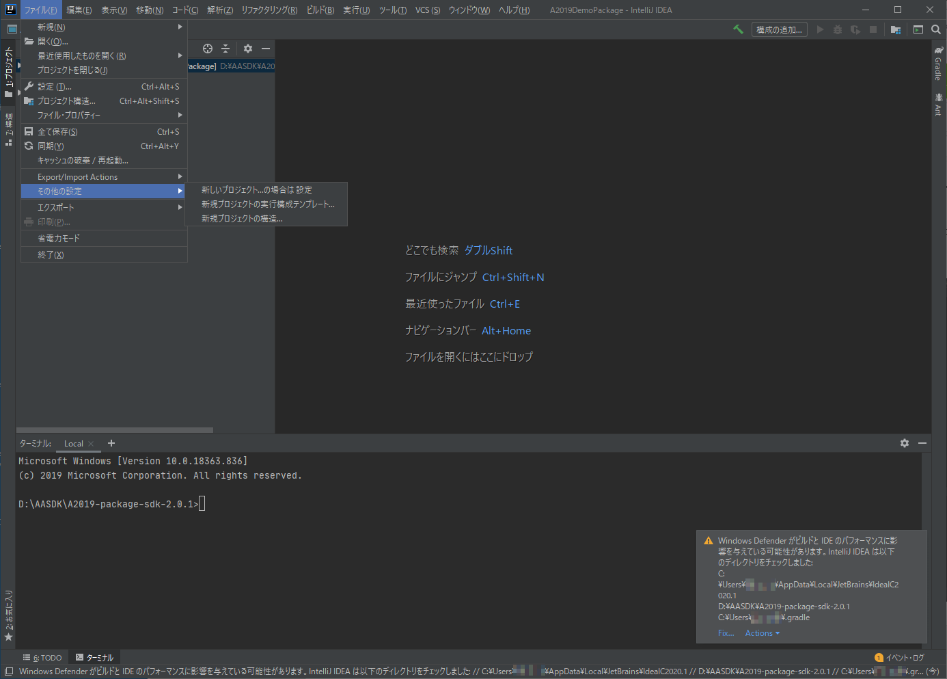947x679 pixels.
Task: Open the ヘルプ(H) menu
Action: pyautogui.click(x=514, y=10)
